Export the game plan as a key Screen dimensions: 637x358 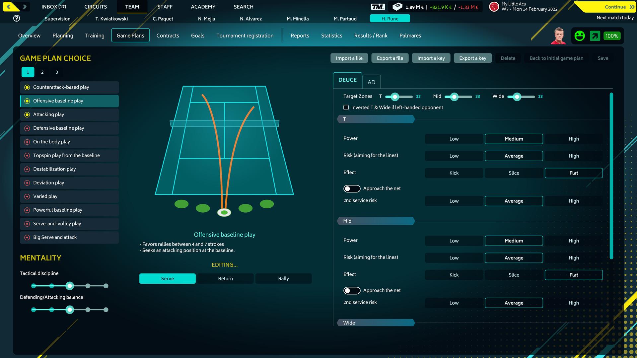[x=472, y=58]
